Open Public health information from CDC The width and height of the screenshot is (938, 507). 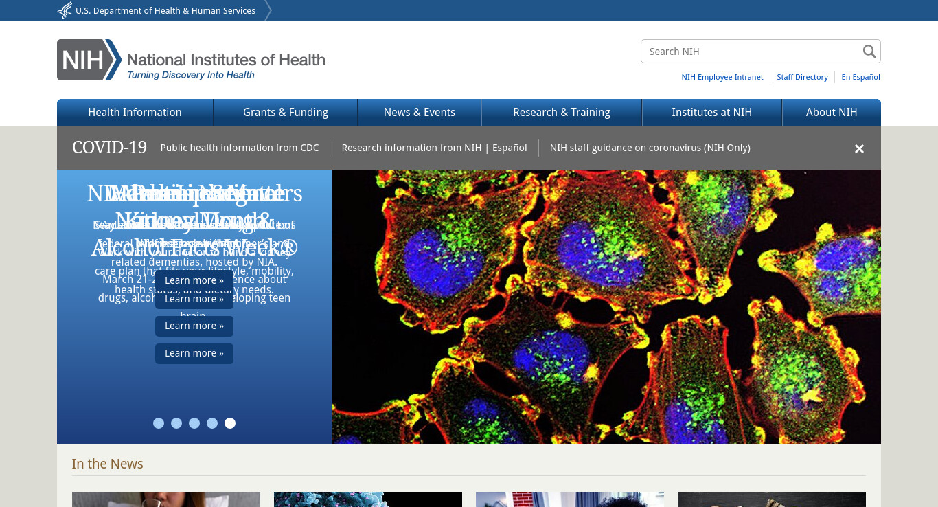click(x=240, y=148)
